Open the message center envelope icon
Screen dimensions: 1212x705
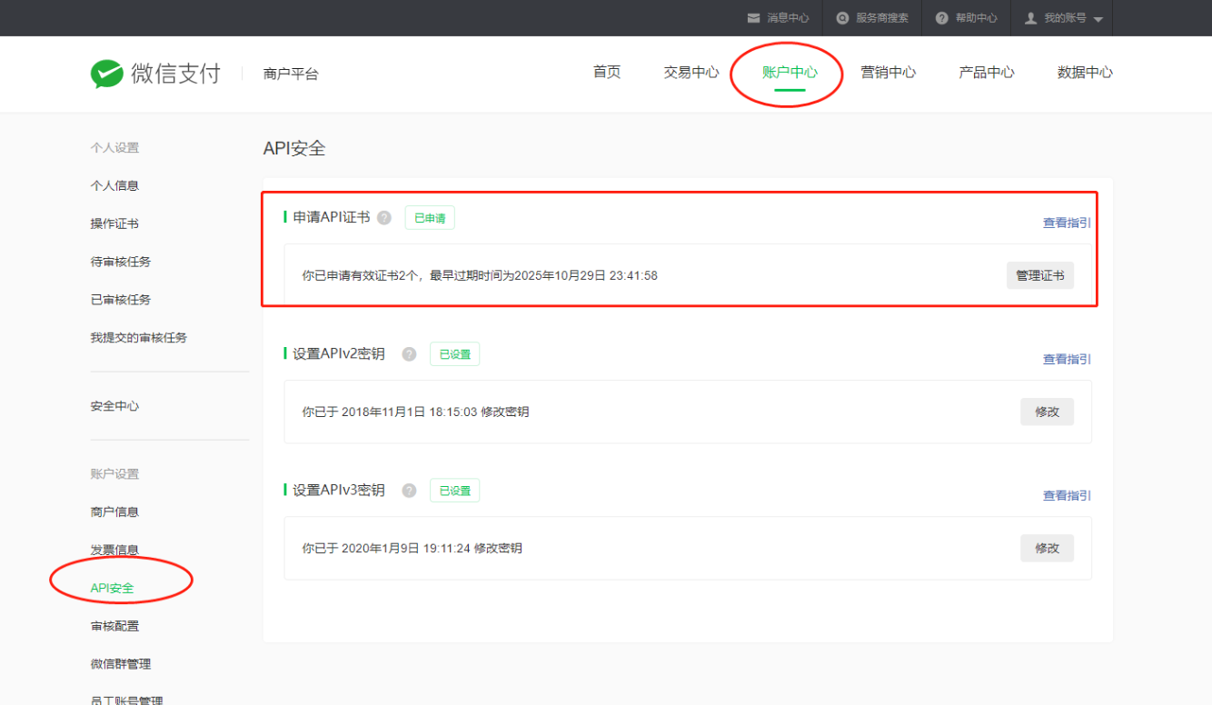(753, 18)
